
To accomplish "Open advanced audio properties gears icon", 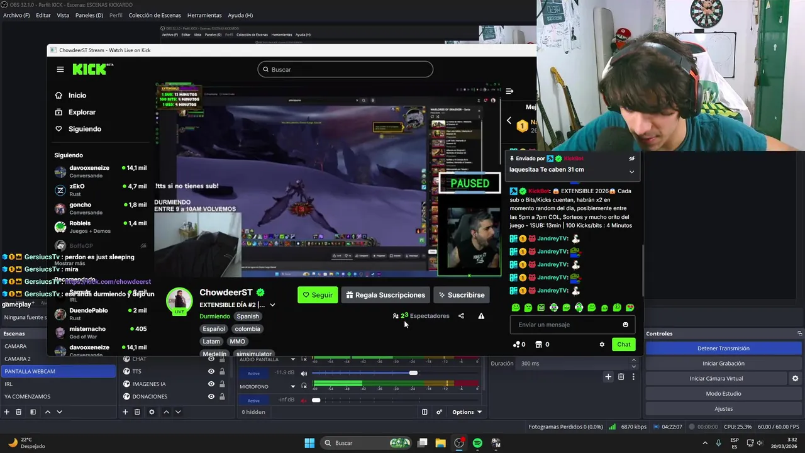I will coord(440,412).
